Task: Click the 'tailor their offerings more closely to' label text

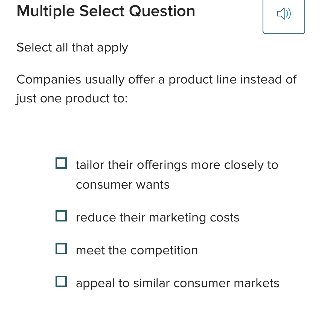Action: click(177, 165)
